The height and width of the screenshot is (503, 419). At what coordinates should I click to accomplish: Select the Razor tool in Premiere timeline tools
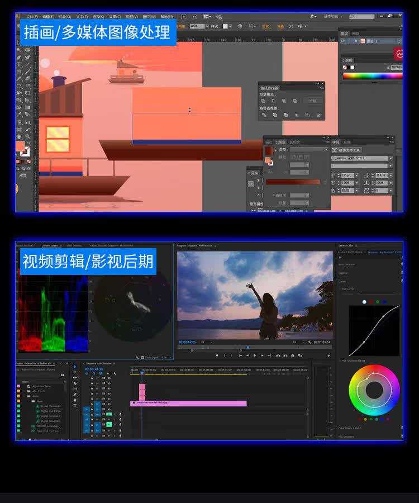pos(75,383)
